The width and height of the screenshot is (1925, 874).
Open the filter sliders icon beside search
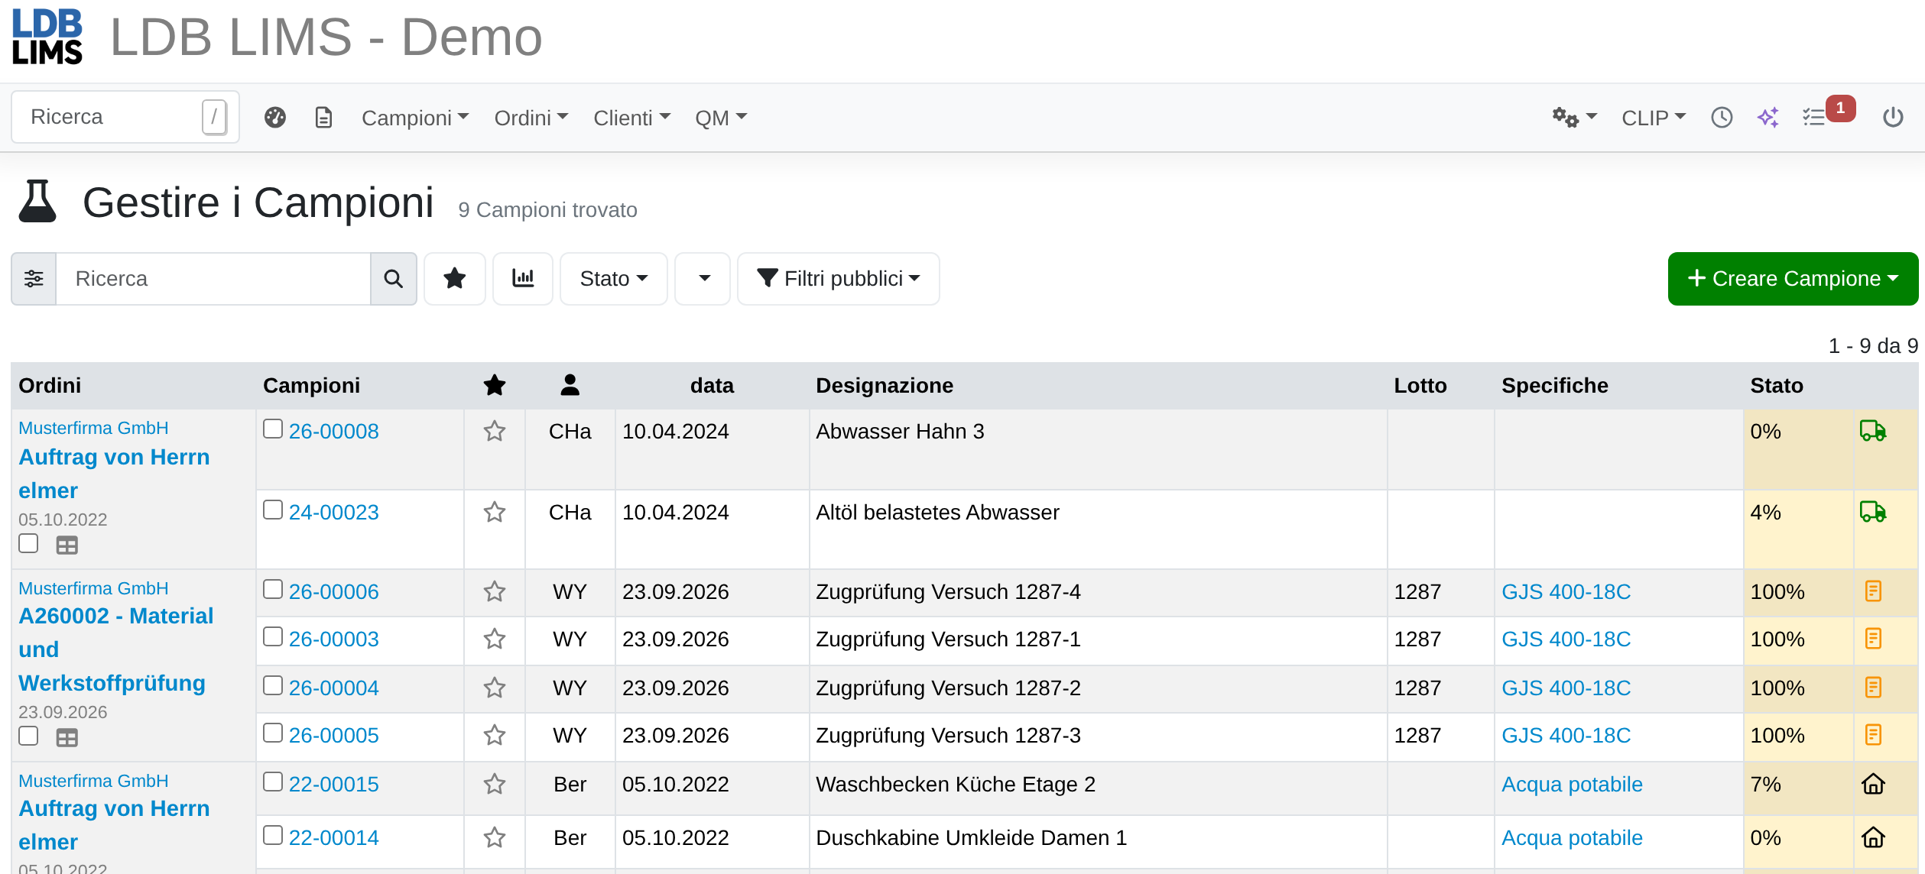pos(34,279)
